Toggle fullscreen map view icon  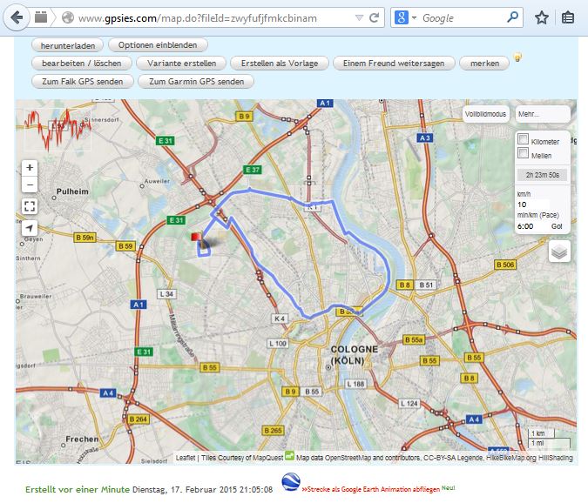point(30,206)
